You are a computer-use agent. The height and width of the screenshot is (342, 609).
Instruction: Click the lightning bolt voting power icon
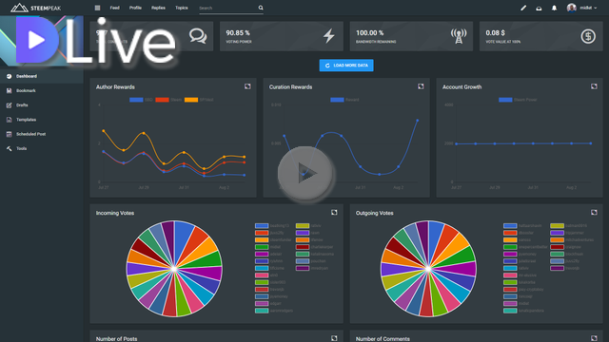coord(329,36)
